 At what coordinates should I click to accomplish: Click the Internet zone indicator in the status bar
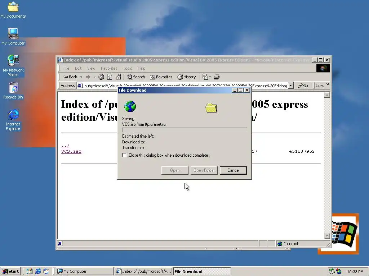click(x=288, y=244)
